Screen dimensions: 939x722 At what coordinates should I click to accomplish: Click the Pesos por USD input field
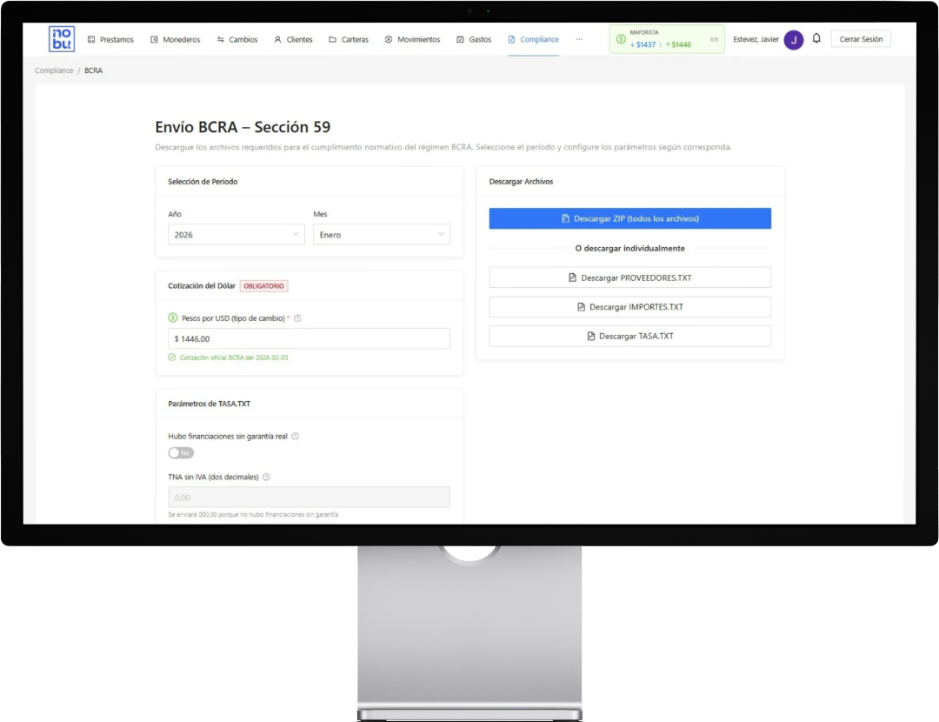[309, 338]
